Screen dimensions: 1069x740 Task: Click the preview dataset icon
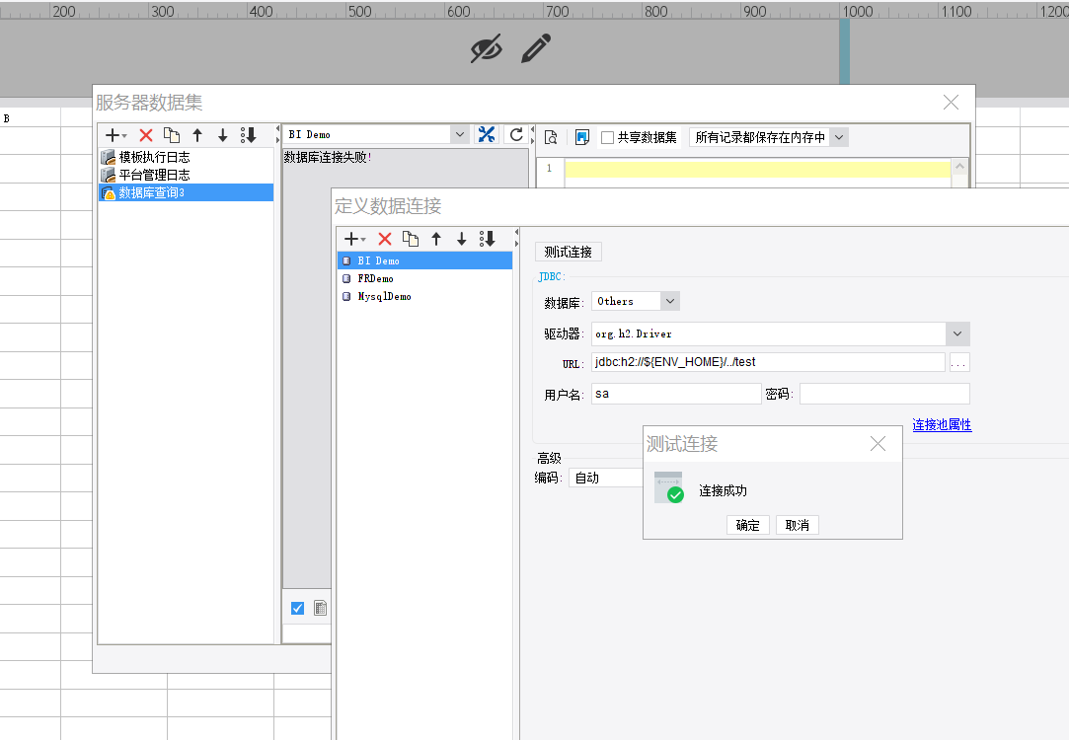551,138
